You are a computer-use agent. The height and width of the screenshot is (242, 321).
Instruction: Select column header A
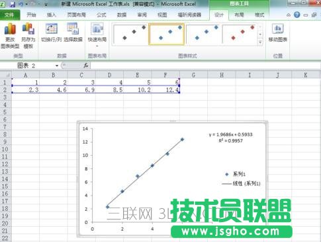26,75
